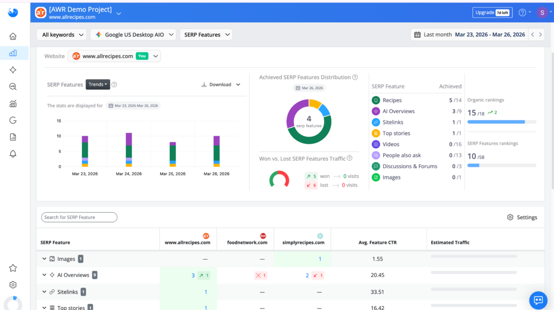The width and height of the screenshot is (554, 310).
Task: Click the allrecipes project logo in header
Action: coord(41,13)
